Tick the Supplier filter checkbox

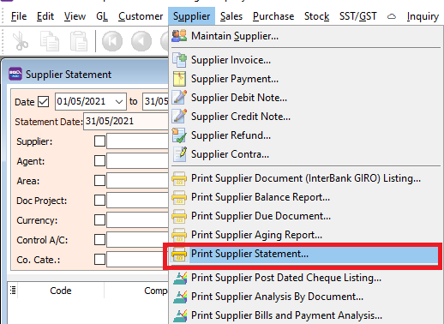tap(99, 141)
